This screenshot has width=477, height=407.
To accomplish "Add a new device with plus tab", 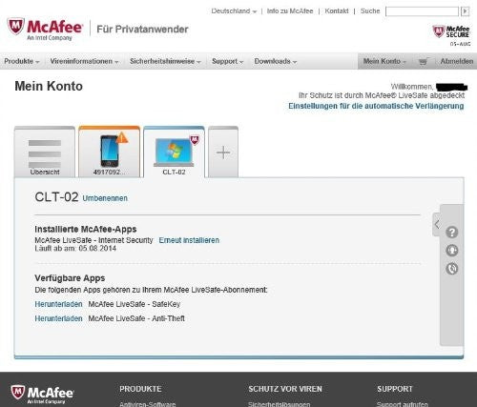I will pos(223,152).
